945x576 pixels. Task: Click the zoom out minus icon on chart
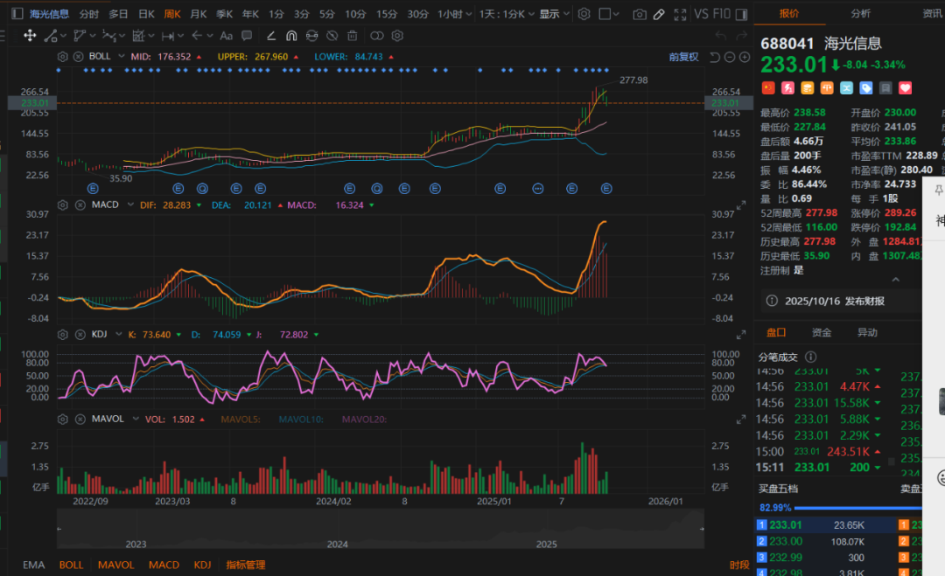click(x=730, y=57)
